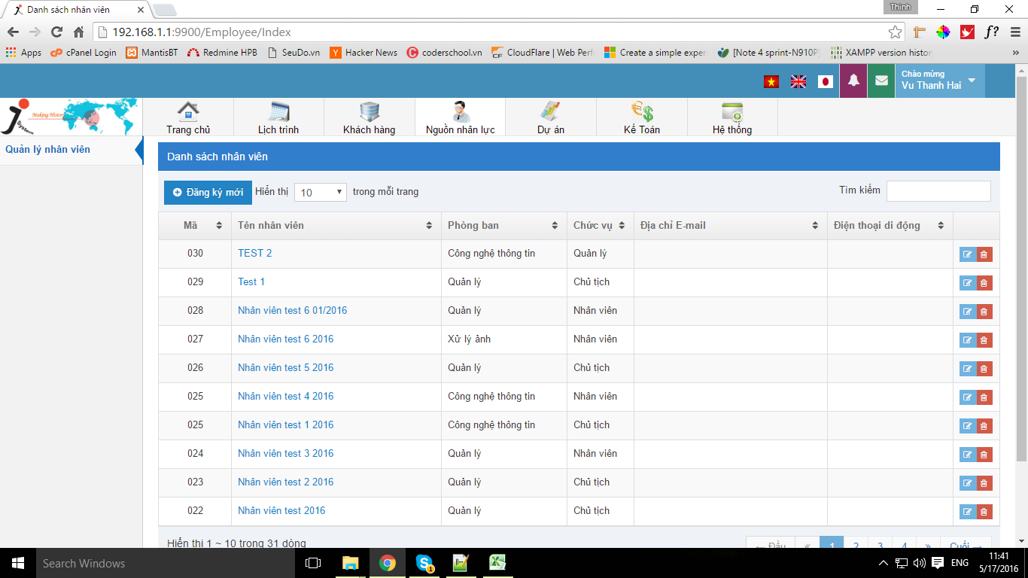The image size is (1028, 578).
Task: Click the Đăng ký mới button
Action: [x=208, y=192]
